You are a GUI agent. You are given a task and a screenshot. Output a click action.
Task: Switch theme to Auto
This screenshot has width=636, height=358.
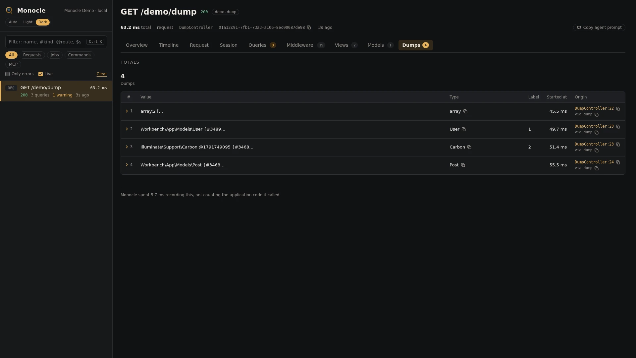(13, 22)
